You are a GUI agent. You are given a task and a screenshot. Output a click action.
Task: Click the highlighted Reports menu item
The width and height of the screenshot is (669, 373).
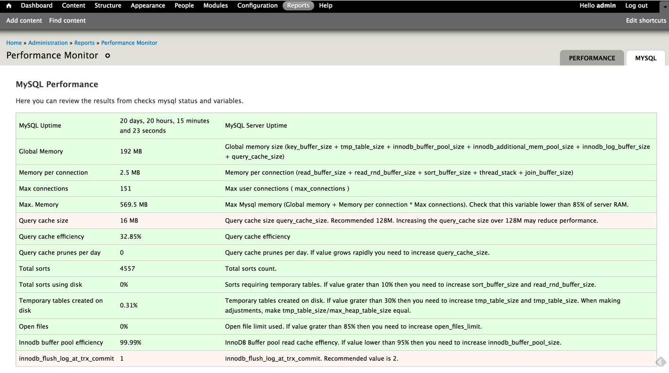point(298,6)
